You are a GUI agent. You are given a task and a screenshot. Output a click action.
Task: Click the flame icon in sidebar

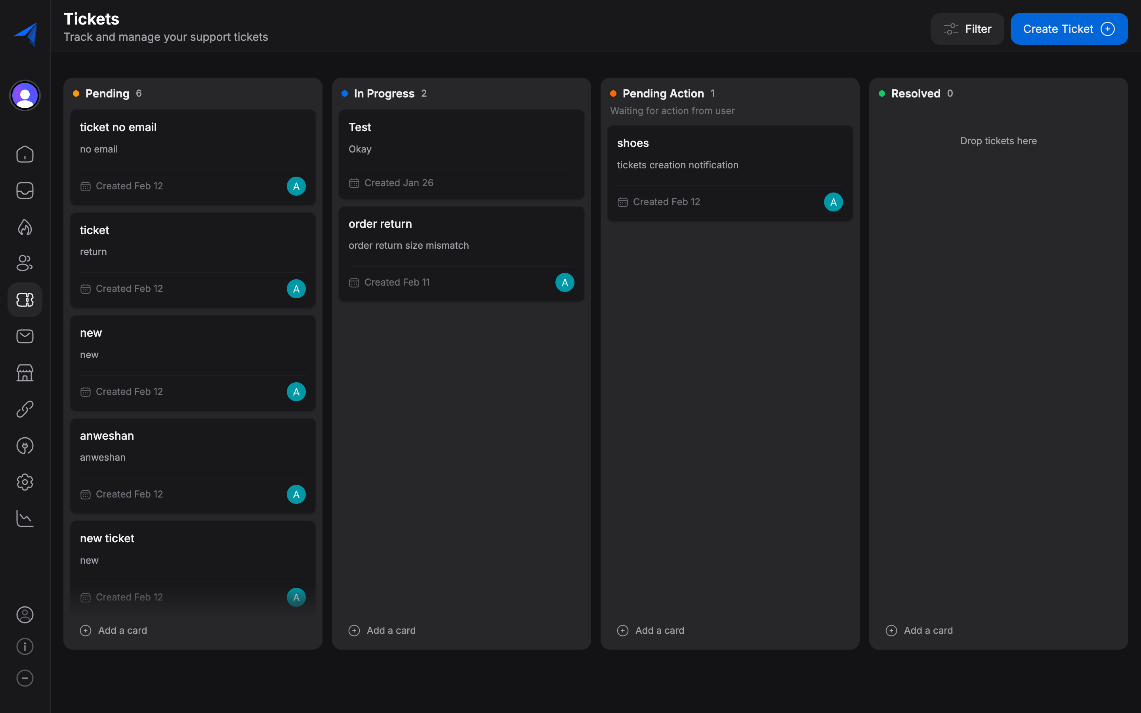pyautogui.click(x=25, y=227)
